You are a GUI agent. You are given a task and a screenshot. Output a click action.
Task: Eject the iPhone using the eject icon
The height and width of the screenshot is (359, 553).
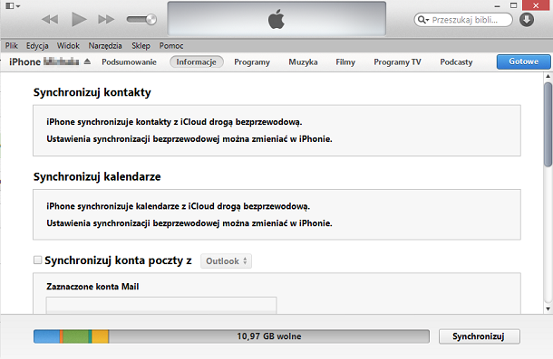[x=87, y=61]
